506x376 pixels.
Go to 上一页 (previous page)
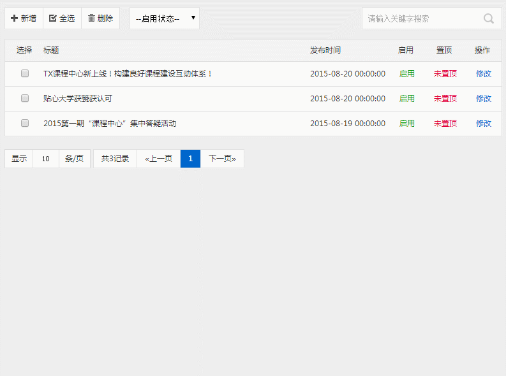(x=158, y=159)
